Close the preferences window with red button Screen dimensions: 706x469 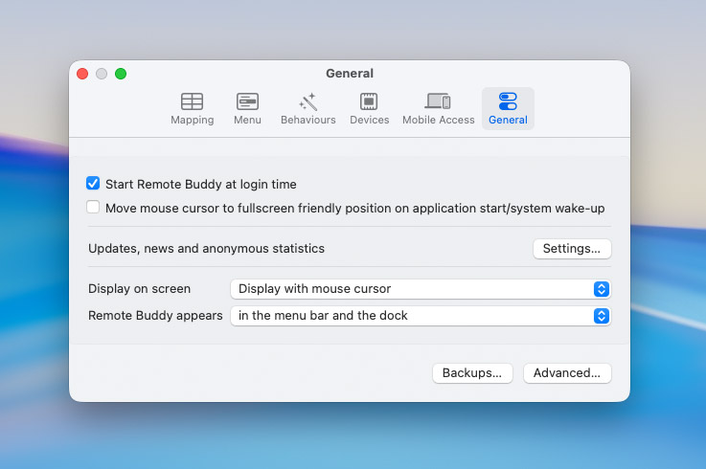click(x=82, y=74)
